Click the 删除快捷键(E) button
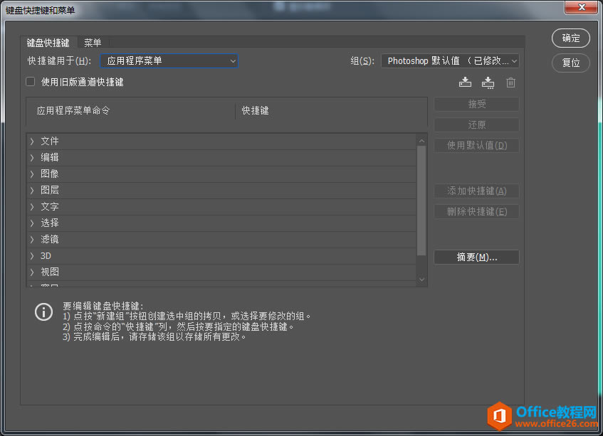Viewport: 603px width, 436px height. coord(476,212)
